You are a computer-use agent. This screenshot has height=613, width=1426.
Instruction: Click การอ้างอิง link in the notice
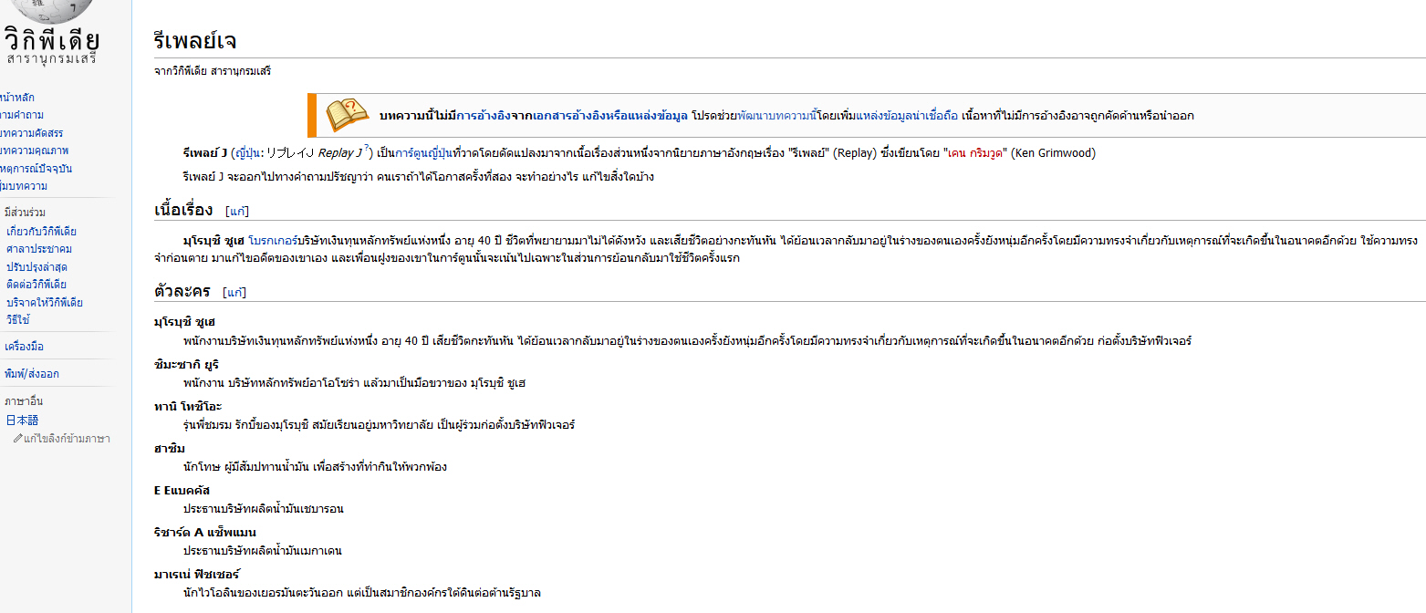(482, 116)
